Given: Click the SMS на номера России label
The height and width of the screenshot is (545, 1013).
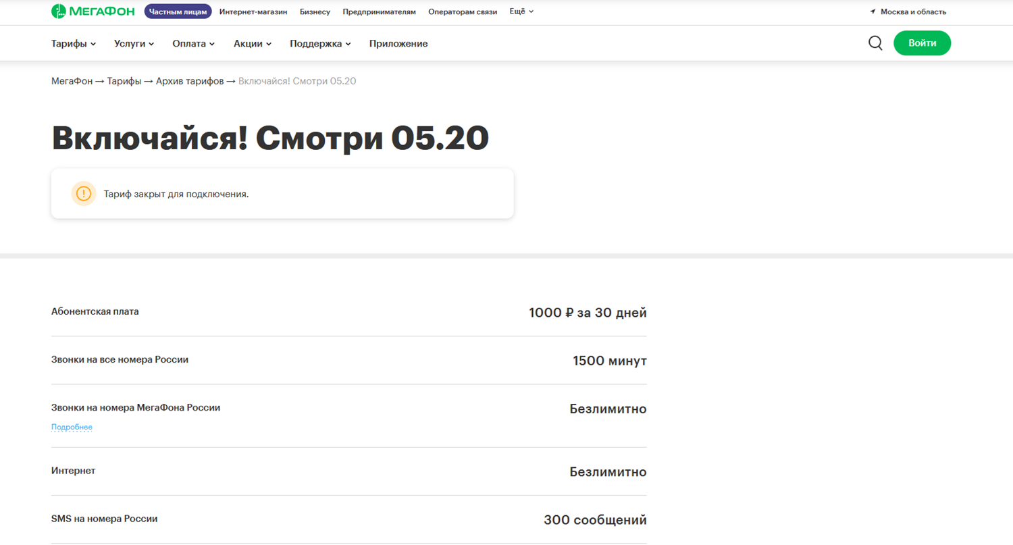Looking at the screenshot, I should coord(105,519).
